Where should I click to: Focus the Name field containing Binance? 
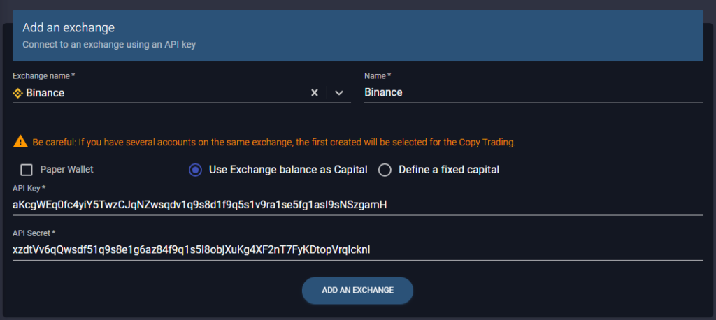pos(534,93)
